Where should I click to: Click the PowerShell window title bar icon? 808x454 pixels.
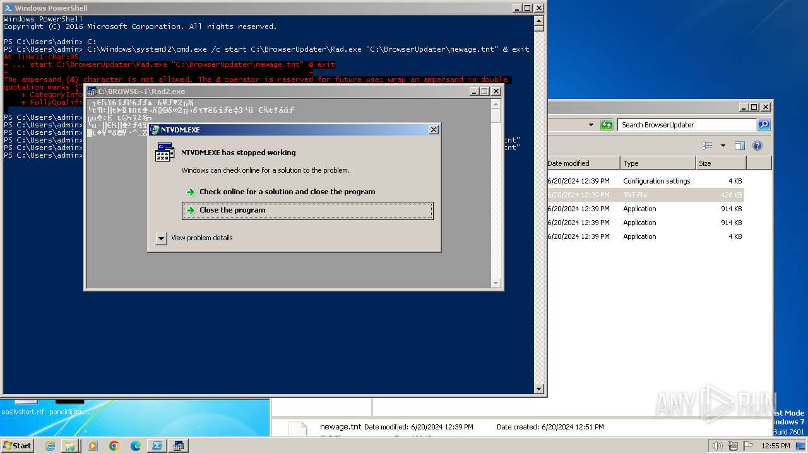(7, 8)
